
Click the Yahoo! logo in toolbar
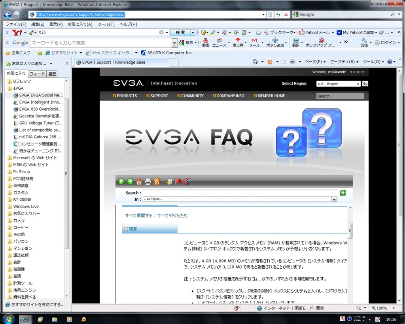pos(17,32)
